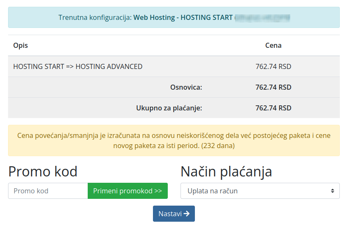The width and height of the screenshot is (347, 231).
Task: Click the yellow price calculation notice
Action: tap(174, 140)
